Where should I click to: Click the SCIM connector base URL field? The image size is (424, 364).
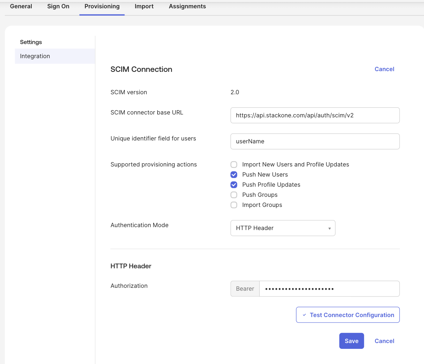pos(315,116)
